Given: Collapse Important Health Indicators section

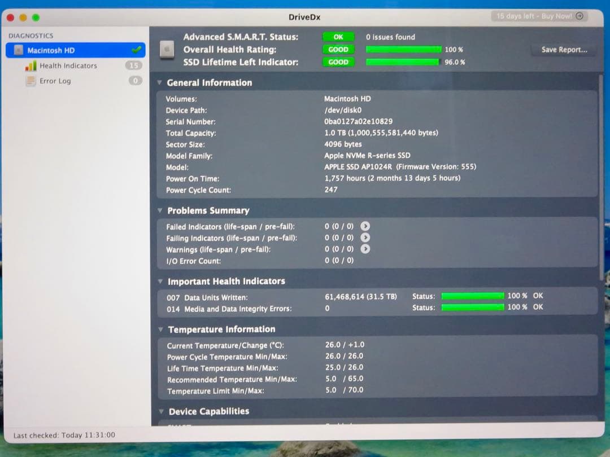Looking at the screenshot, I should tap(160, 281).
